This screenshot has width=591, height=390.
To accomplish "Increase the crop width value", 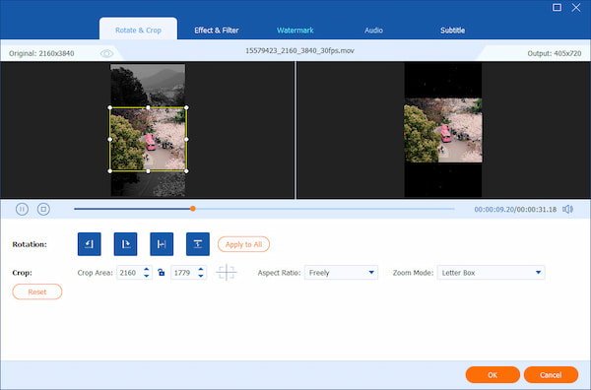I will tap(147, 269).
